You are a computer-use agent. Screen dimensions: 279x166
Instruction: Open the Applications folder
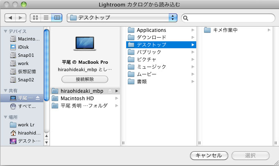[x=161, y=30]
